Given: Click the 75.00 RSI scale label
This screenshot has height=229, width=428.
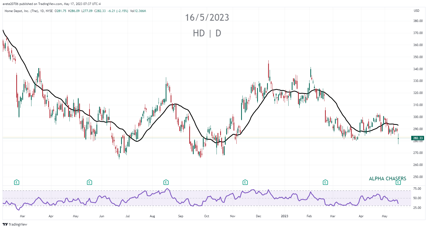Looking at the screenshot, I should (417, 189).
